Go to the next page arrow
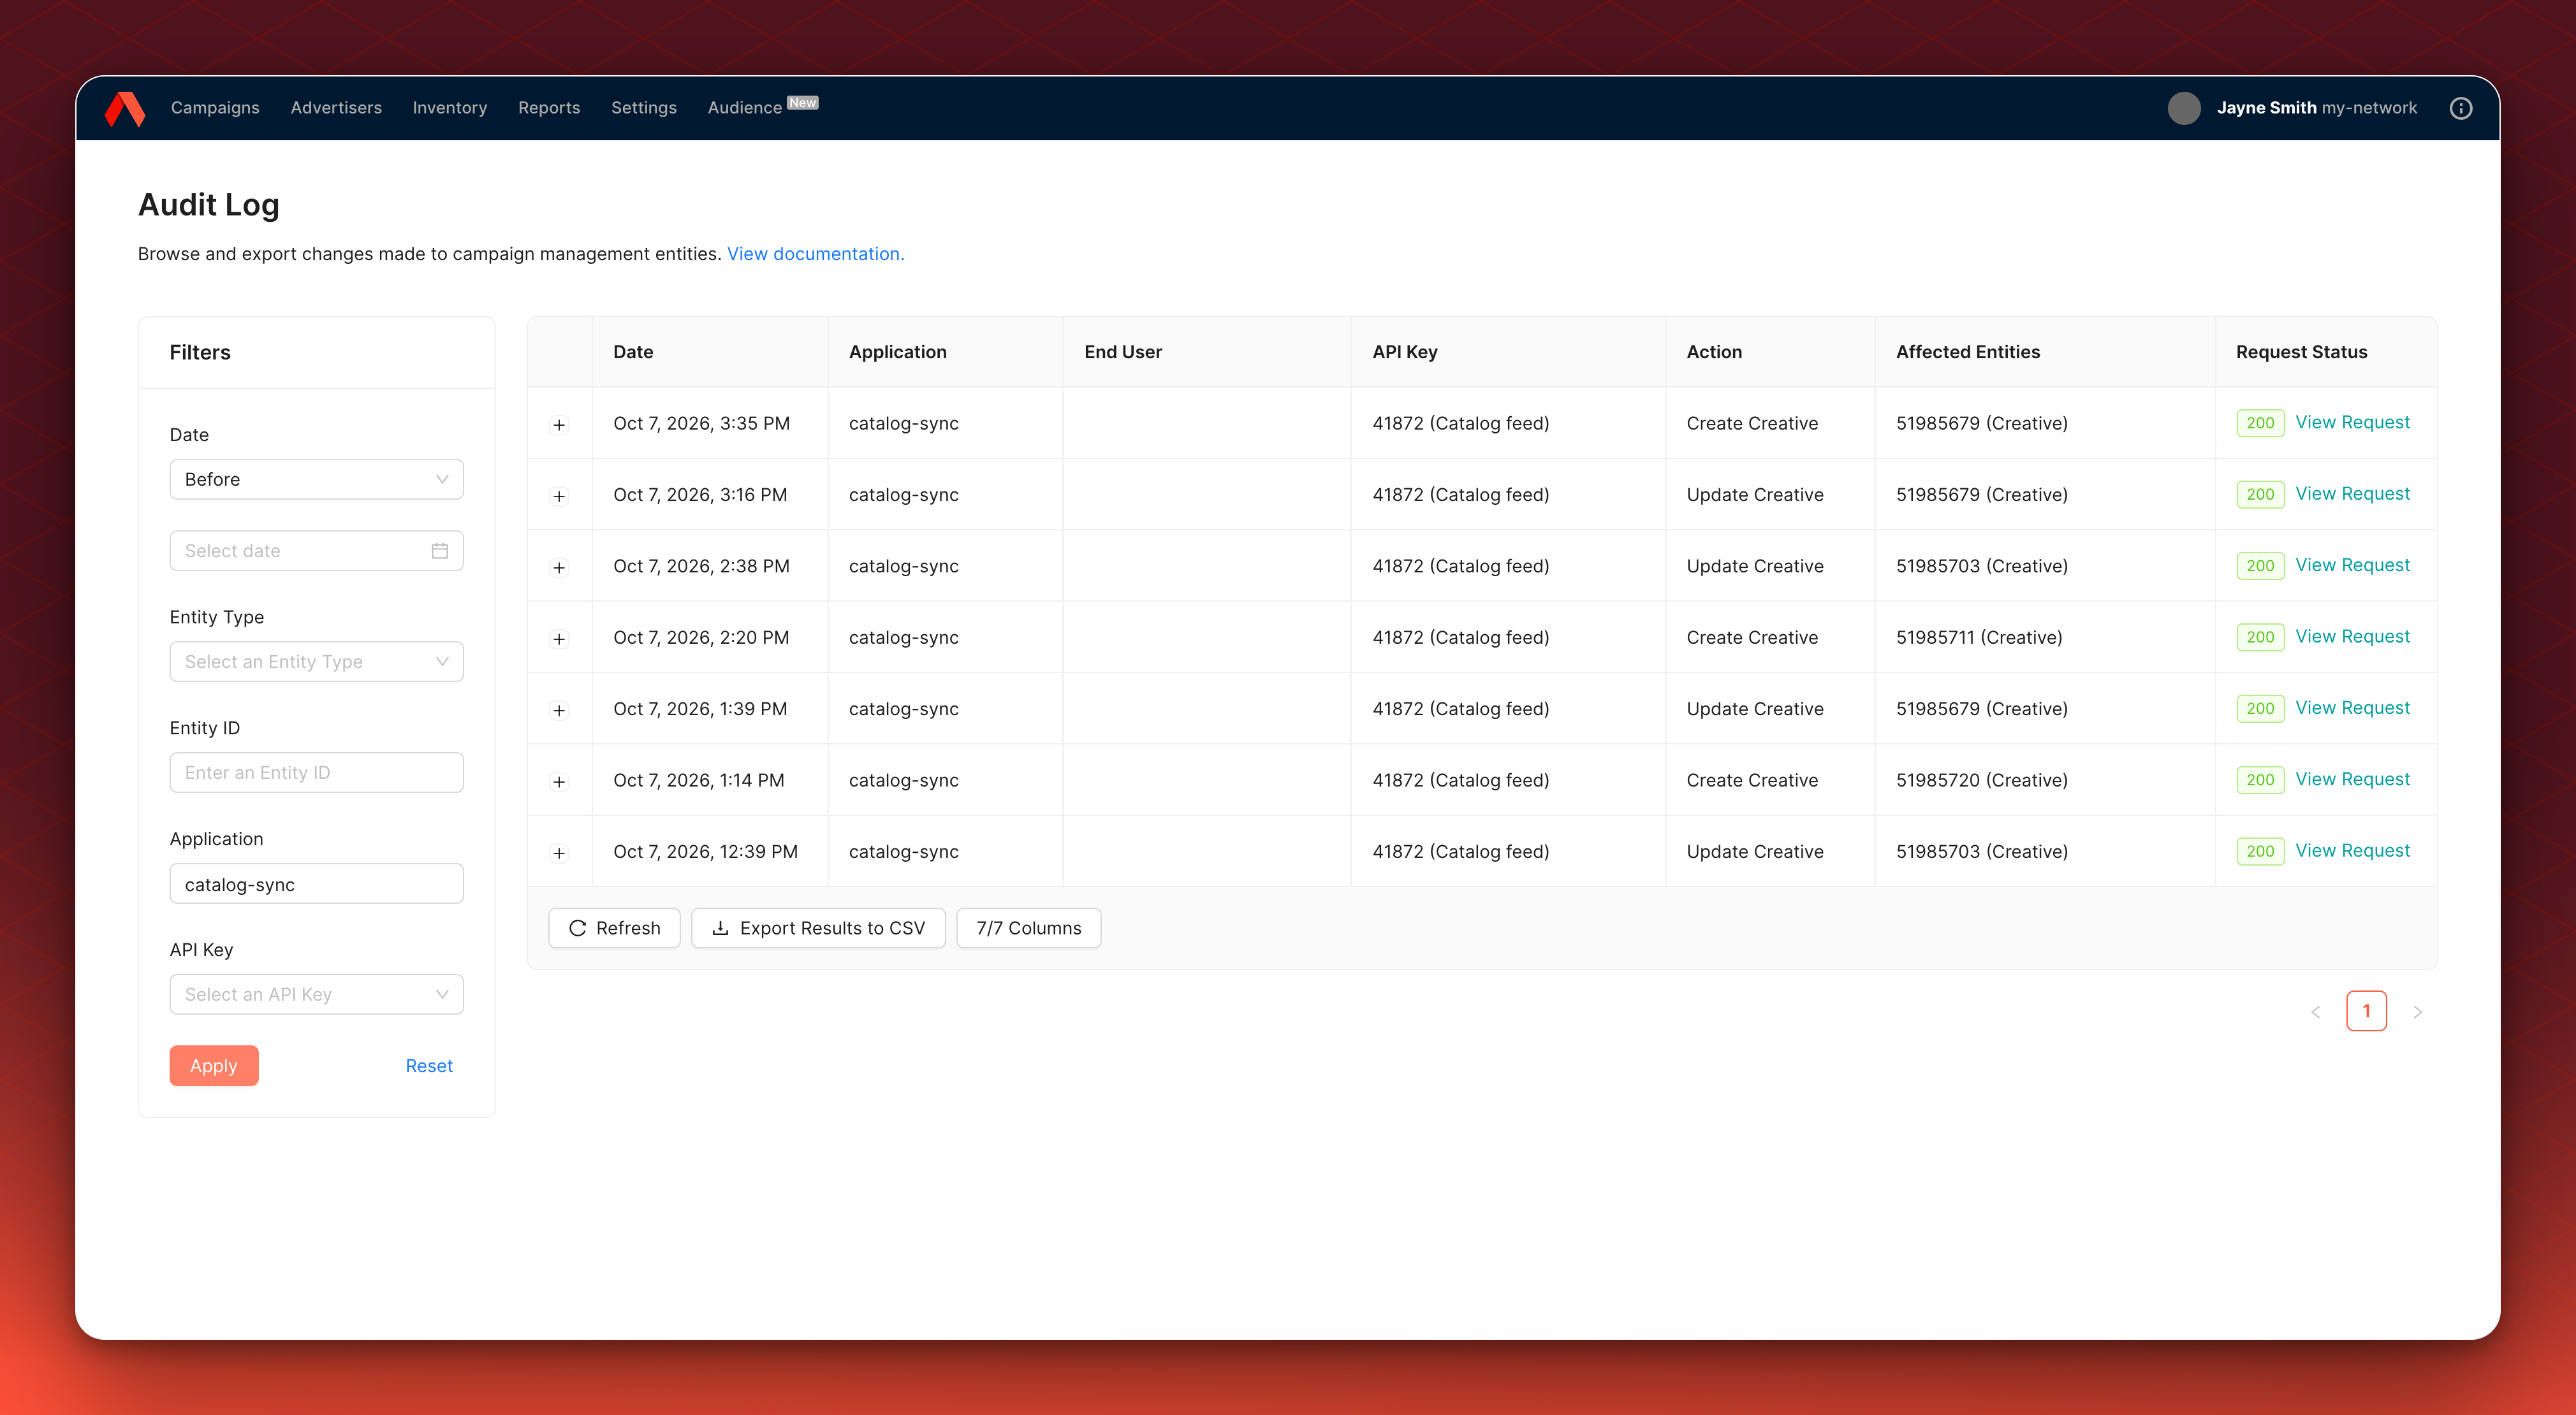This screenshot has width=2576, height=1415. tap(2417, 1012)
